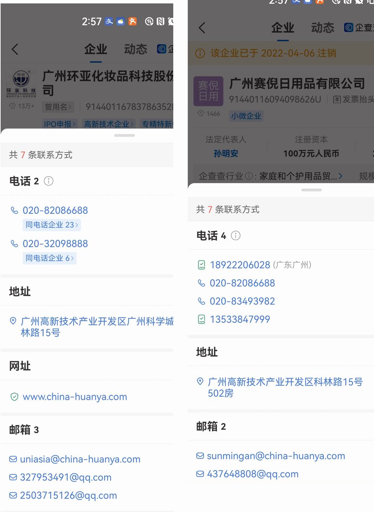
Task: Grab the right bottom sheet drag handle
Action: click(311, 190)
